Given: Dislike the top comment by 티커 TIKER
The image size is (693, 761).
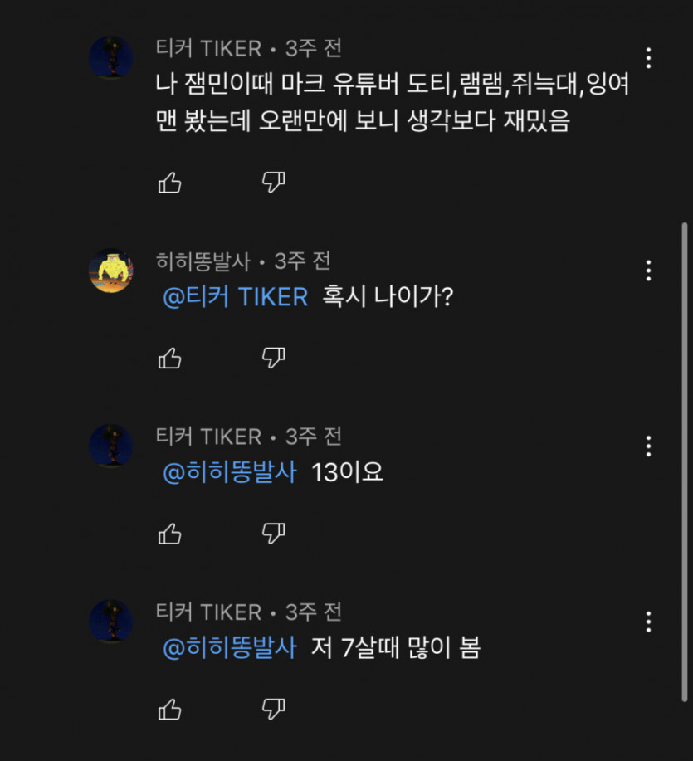Looking at the screenshot, I should coord(273,182).
